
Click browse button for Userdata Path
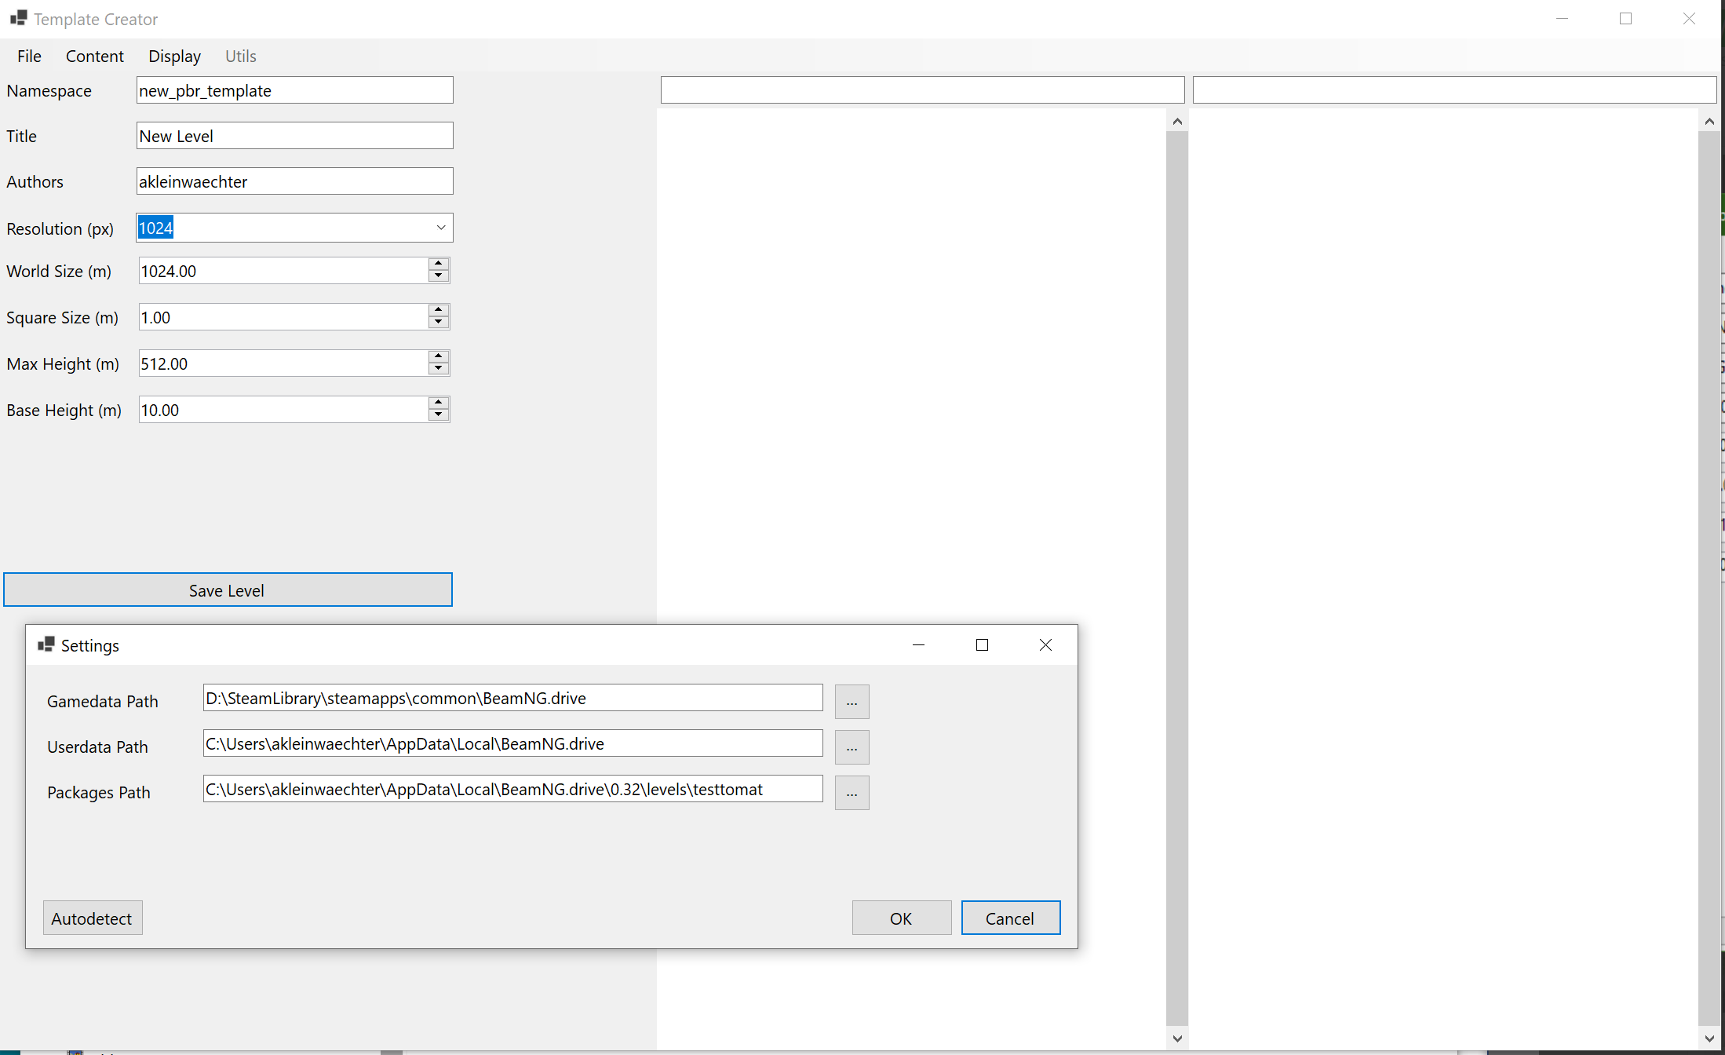pyautogui.click(x=852, y=747)
